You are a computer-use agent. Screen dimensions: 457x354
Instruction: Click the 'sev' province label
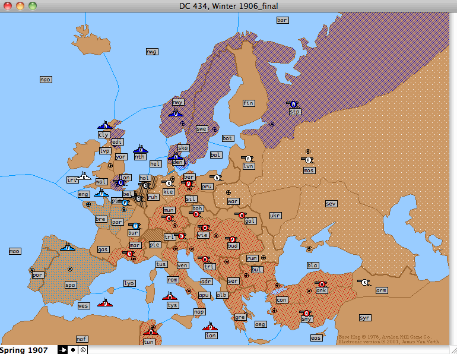pyautogui.click(x=331, y=204)
